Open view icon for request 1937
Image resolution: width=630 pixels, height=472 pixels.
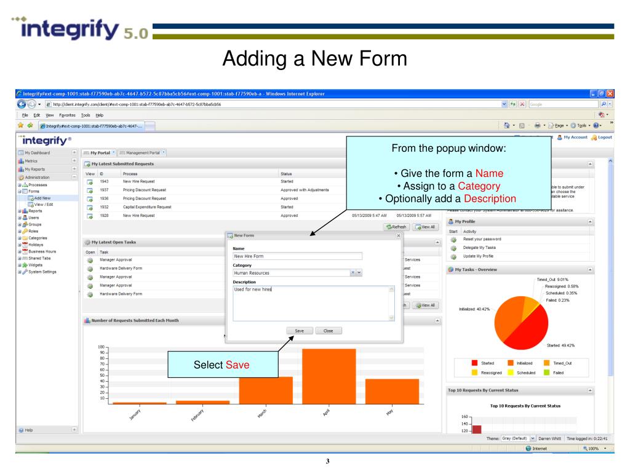pos(90,191)
